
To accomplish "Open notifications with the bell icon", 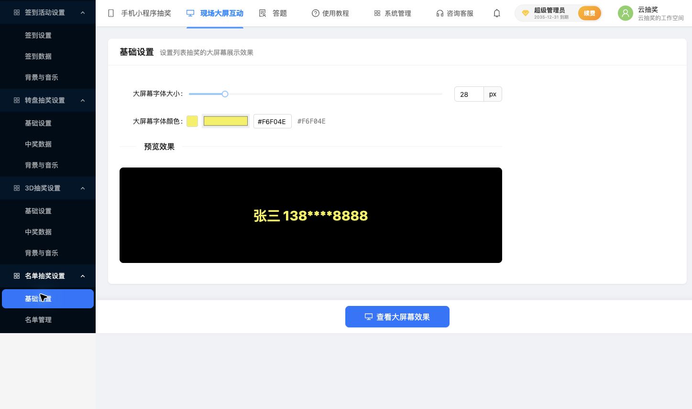I will pyautogui.click(x=497, y=13).
